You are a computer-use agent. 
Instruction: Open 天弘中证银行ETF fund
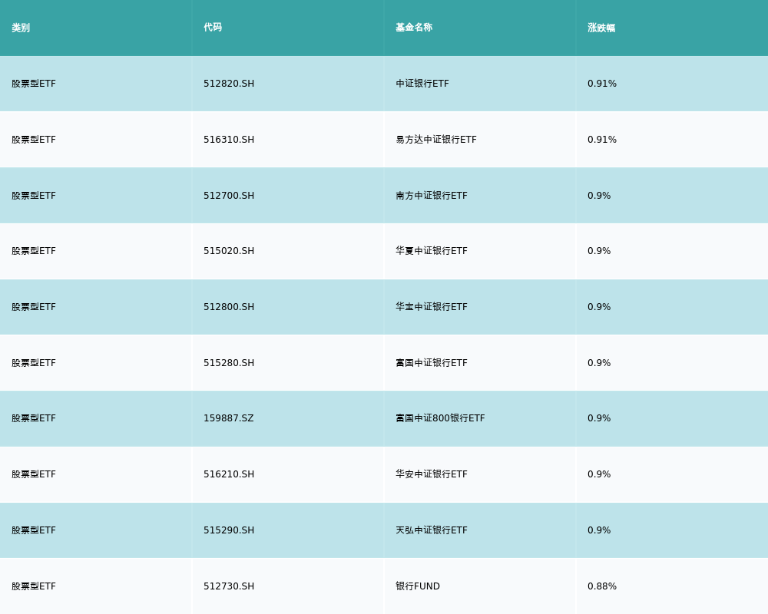pyautogui.click(x=432, y=530)
